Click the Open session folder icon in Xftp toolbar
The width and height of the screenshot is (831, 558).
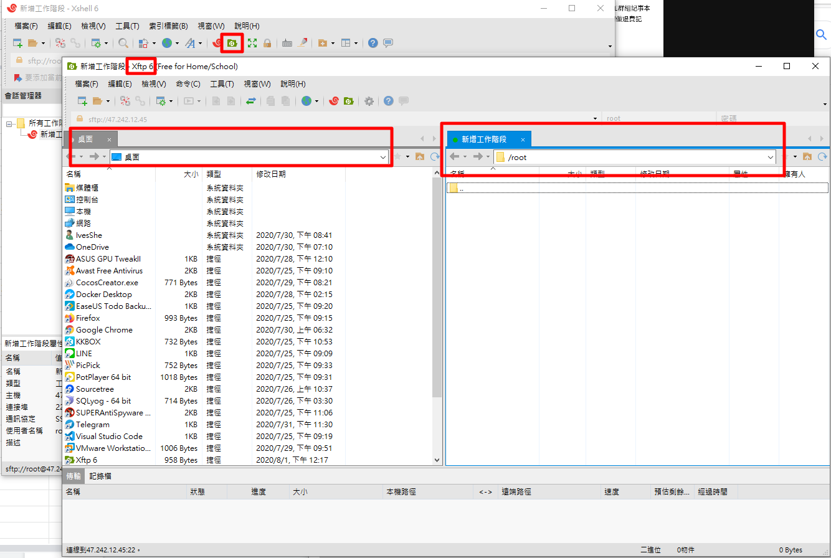97,101
